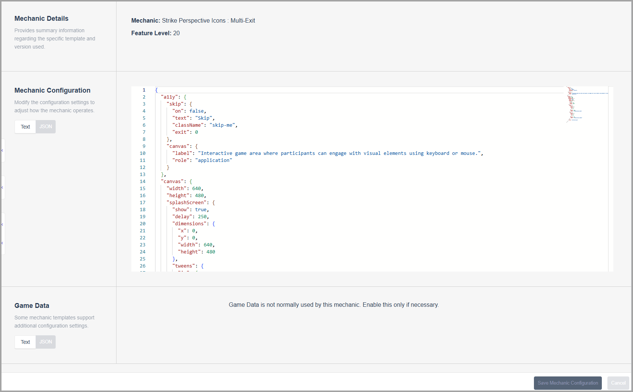The image size is (633, 392).
Task: Click the "height": 480, line on row 16
Action: coord(187,196)
